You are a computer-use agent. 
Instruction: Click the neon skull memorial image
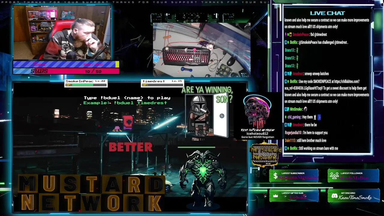(x=257, y=111)
